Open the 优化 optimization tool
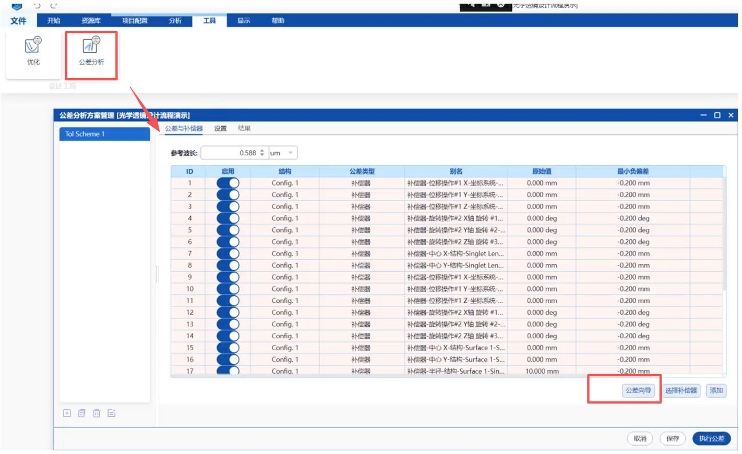 pyautogui.click(x=33, y=51)
